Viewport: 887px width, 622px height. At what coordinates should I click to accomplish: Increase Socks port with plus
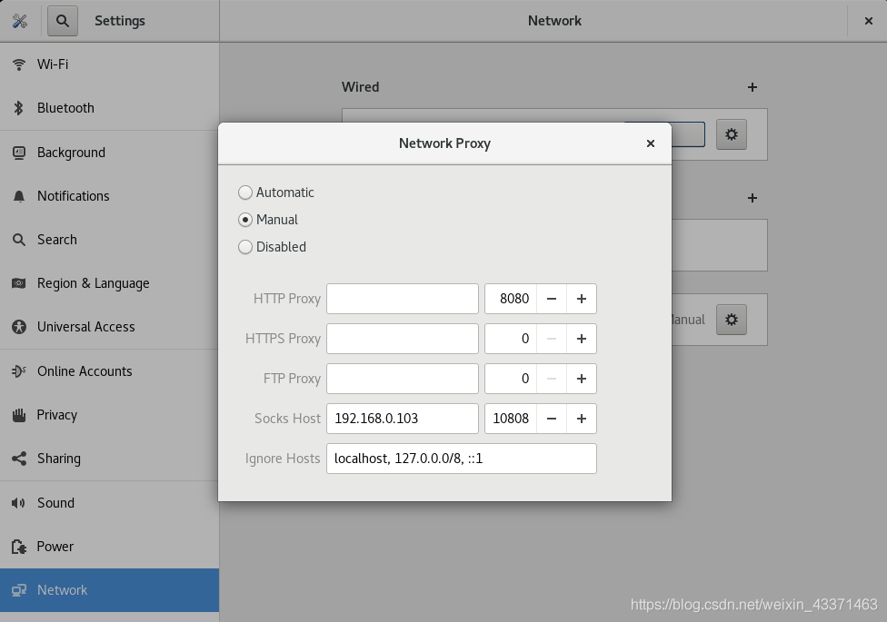581,419
